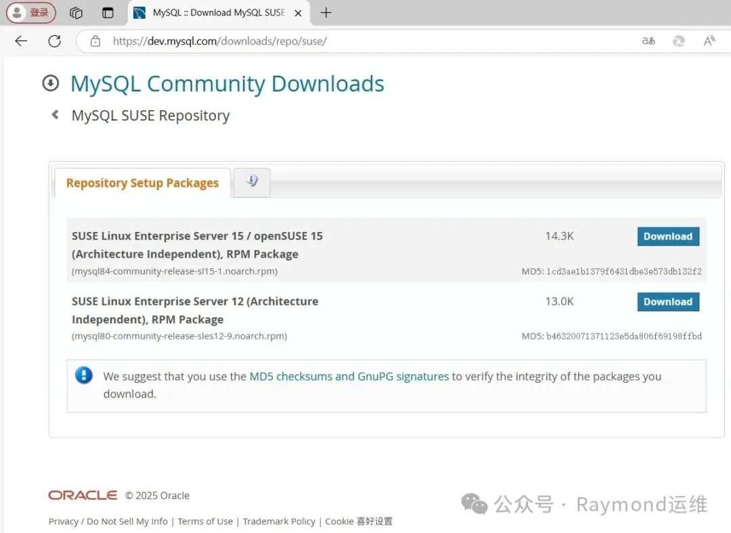The width and height of the screenshot is (731, 533).
Task: Click the back chevron beside MySQL SUSE Repository
Action: [x=55, y=114]
